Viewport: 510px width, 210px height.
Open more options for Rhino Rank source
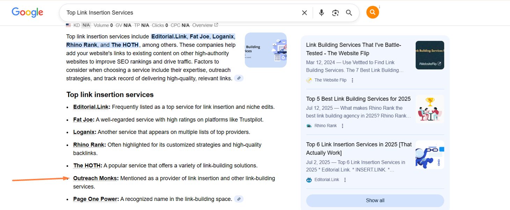(343, 126)
